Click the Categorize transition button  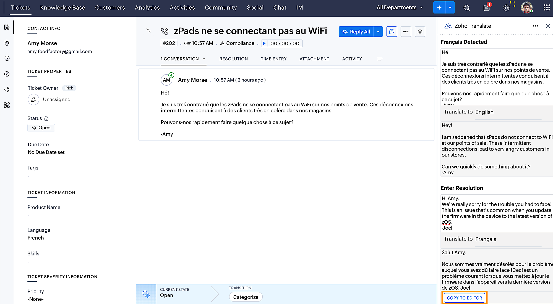246,297
